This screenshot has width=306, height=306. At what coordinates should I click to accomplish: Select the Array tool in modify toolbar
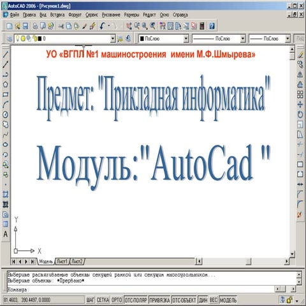tap(300, 94)
